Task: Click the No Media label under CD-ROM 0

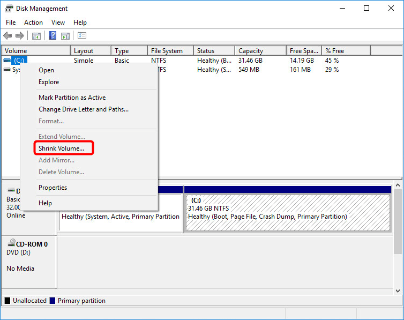Action: click(20, 269)
